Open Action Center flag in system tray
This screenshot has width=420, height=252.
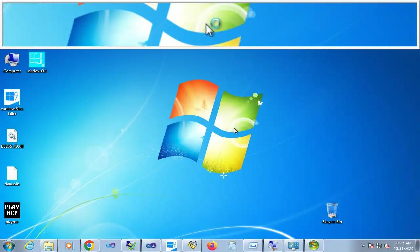(x=371, y=246)
